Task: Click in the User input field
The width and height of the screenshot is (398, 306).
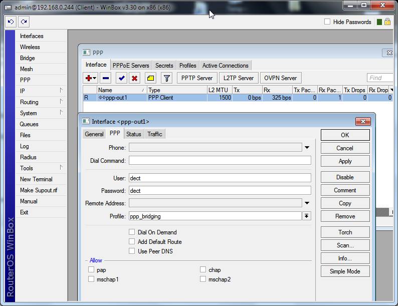Action: click(x=220, y=178)
